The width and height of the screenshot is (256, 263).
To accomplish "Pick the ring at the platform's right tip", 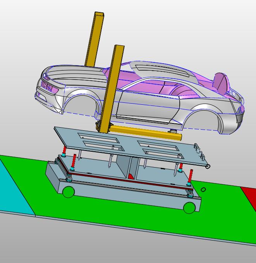I will (208, 166).
